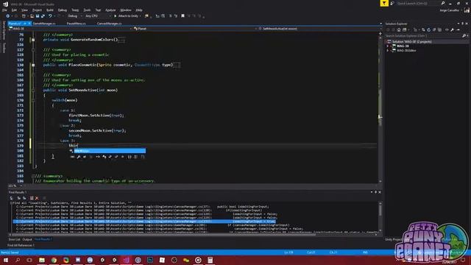Switch to the PauseMenu.cs tab
Image resolution: width=471 pixels, height=265 pixels.
pyautogui.click(x=76, y=24)
